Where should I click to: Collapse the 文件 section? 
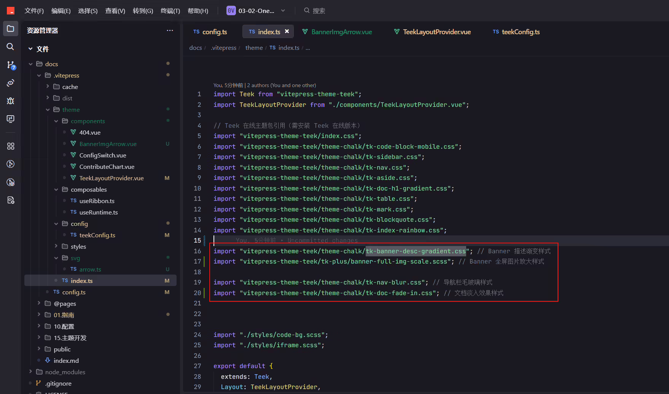30,49
